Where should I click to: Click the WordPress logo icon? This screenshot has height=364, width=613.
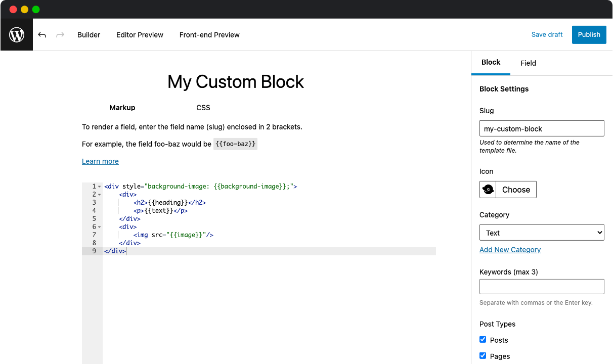(17, 35)
